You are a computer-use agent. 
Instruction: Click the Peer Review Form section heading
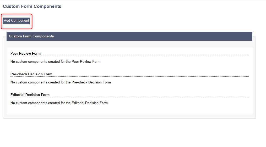pyautogui.click(x=25, y=53)
